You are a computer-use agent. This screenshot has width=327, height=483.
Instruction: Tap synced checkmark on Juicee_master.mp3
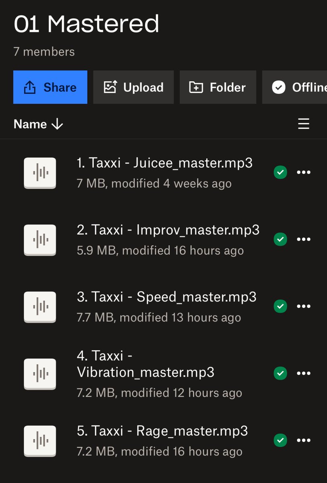(280, 173)
